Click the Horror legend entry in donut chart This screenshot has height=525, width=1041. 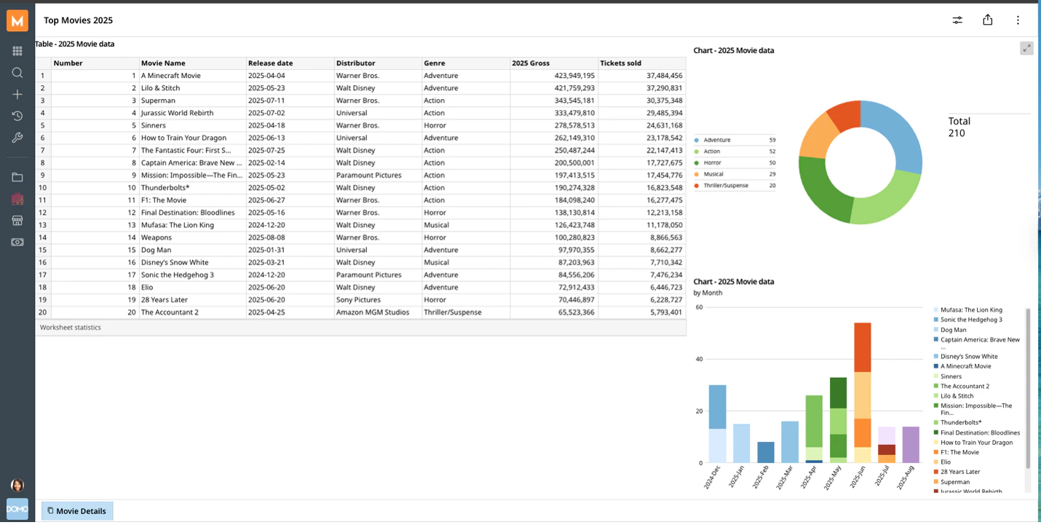pyautogui.click(x=735, y=163)
